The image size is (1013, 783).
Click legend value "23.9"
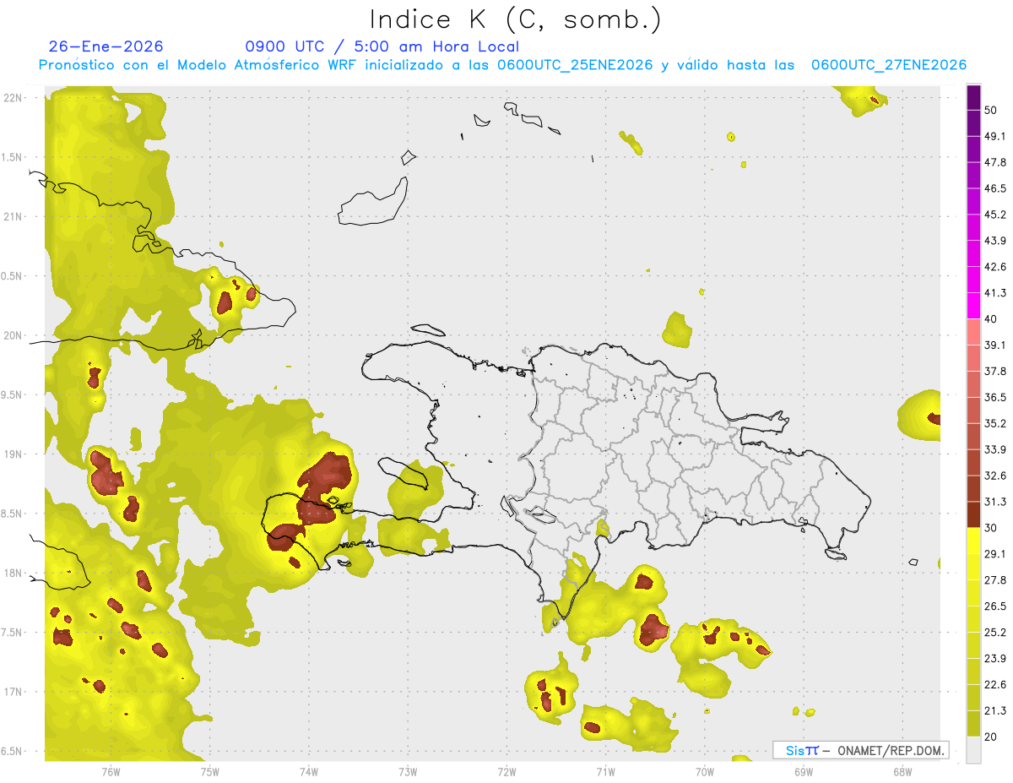point(995,659)
